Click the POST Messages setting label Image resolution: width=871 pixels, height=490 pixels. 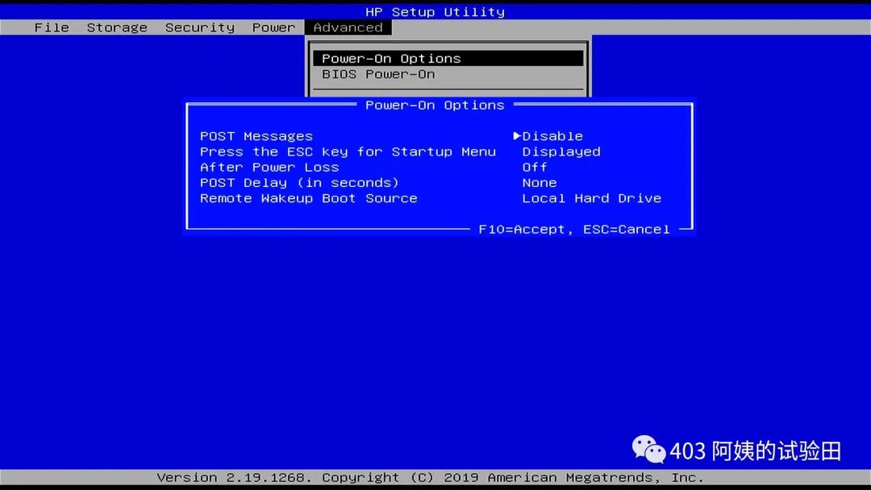coord(256,136)
